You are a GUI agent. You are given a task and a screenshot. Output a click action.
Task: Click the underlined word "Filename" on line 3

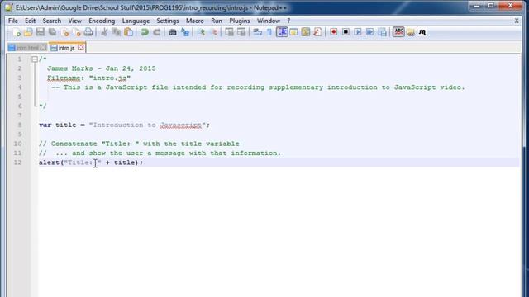pyautogui.click(x=64, y=78)
